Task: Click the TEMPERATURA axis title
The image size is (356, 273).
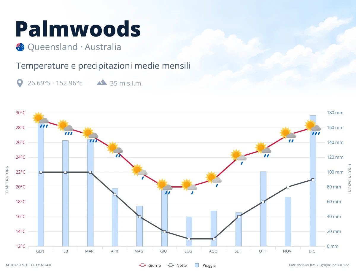Action: click(7, 180)
